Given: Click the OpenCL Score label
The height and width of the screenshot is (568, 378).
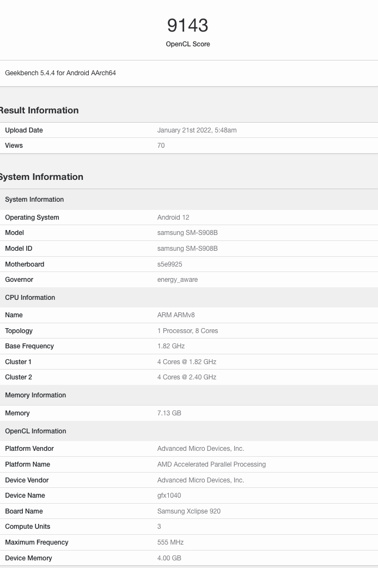Looking at the screenshot, I should [x=188, y=44].
